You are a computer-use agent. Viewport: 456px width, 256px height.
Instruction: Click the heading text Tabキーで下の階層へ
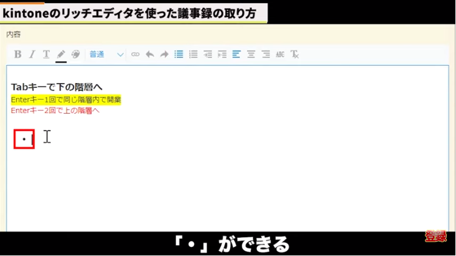tap(56, 87)
